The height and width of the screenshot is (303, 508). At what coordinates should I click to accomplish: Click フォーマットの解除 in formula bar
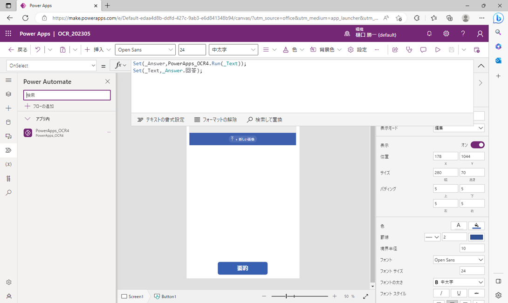(x=215, y=120)
